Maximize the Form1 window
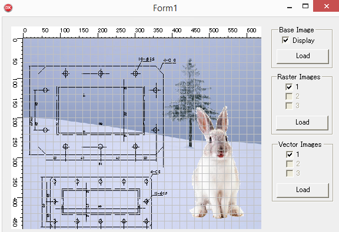 point(305,6)
